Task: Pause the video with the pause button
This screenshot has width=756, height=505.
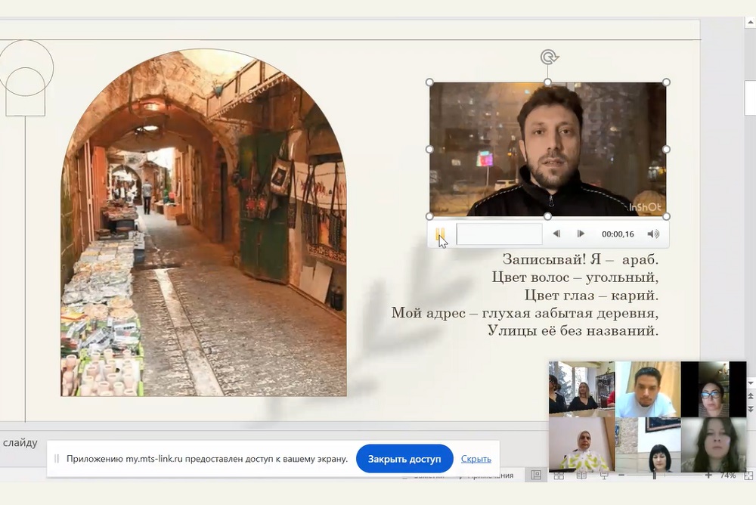Action: tap(440, 234)
